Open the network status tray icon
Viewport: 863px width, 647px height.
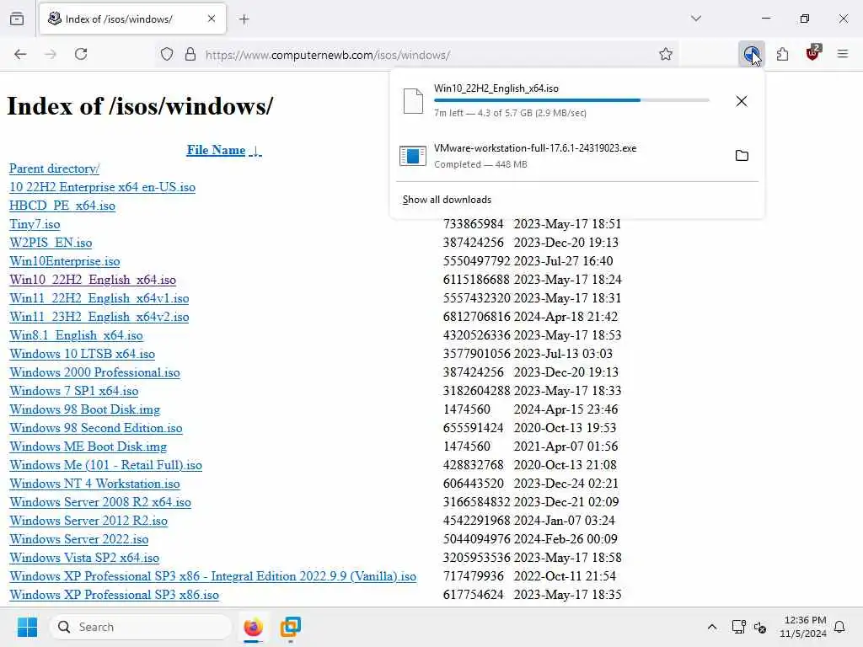(x=738, y=627)
